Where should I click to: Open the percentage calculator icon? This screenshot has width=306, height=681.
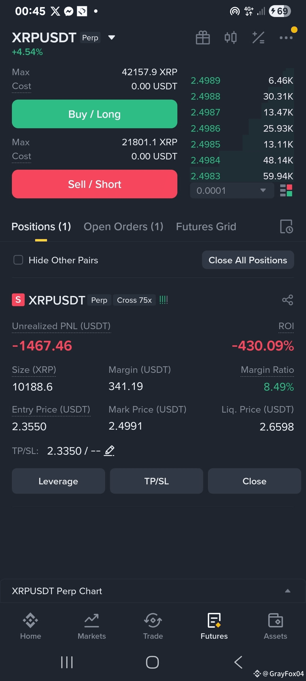point(258,37)
